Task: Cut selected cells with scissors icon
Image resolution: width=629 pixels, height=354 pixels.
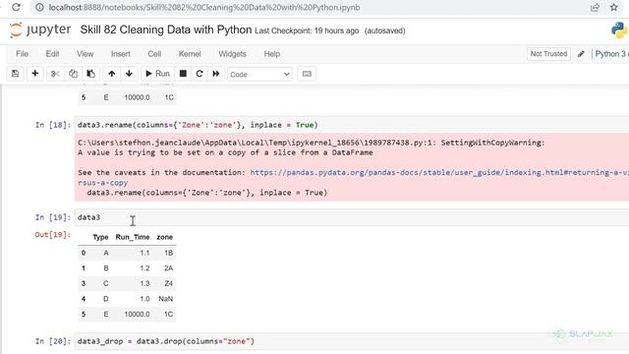Action: point(55,74)
